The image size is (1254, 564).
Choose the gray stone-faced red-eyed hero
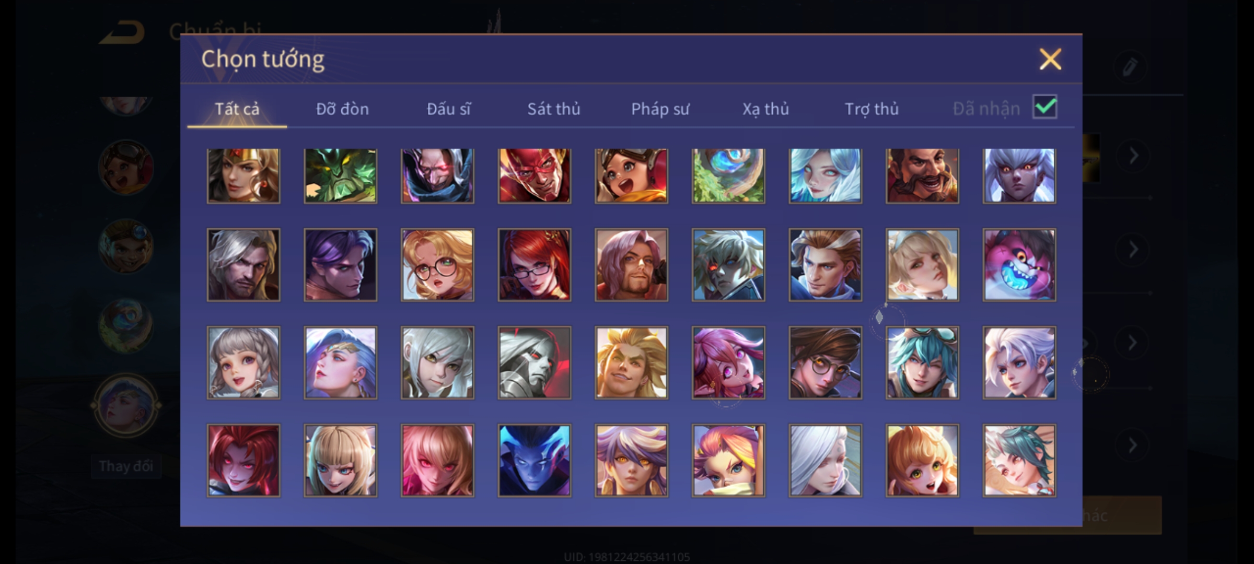tap(534, 362)
